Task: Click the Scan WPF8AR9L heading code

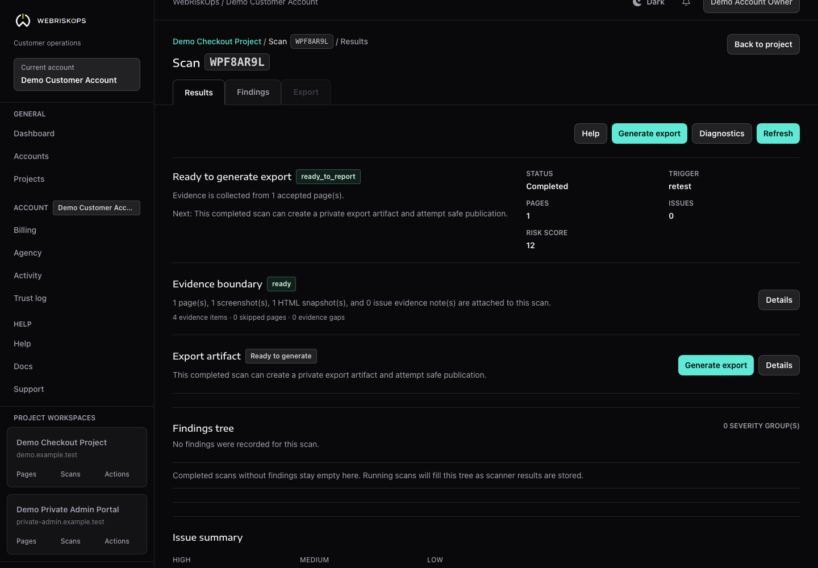Action: pos(237,62)
